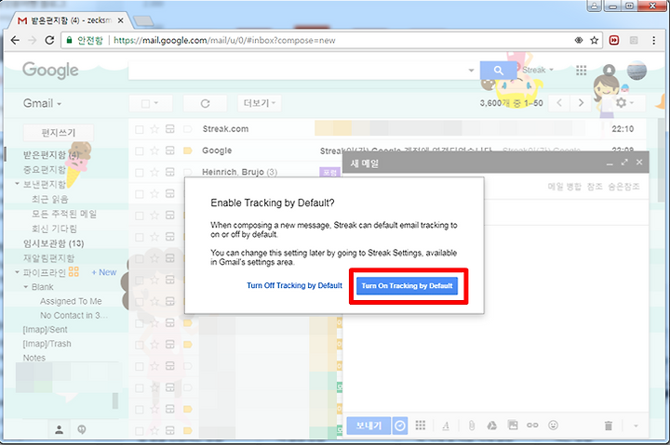
Task: Open Assigned To Me view
Action: pyautogui.click(x=71, y=301)
